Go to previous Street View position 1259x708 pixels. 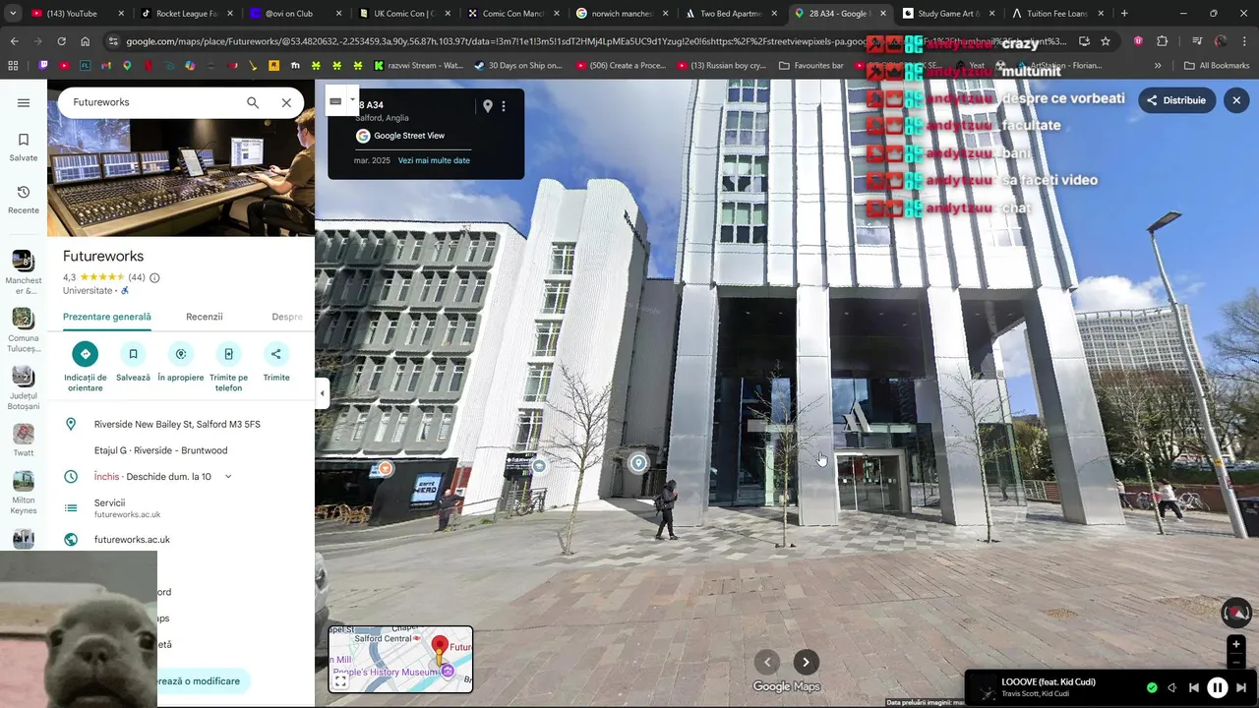tap(767, 662)
